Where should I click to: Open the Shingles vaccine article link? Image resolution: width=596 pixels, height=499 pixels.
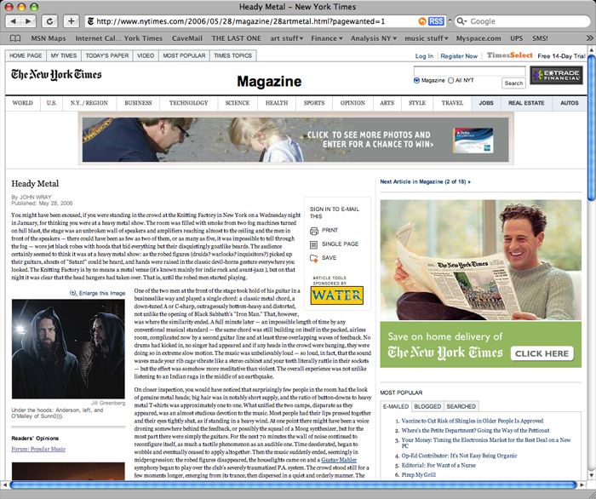[x=472, y=421]
